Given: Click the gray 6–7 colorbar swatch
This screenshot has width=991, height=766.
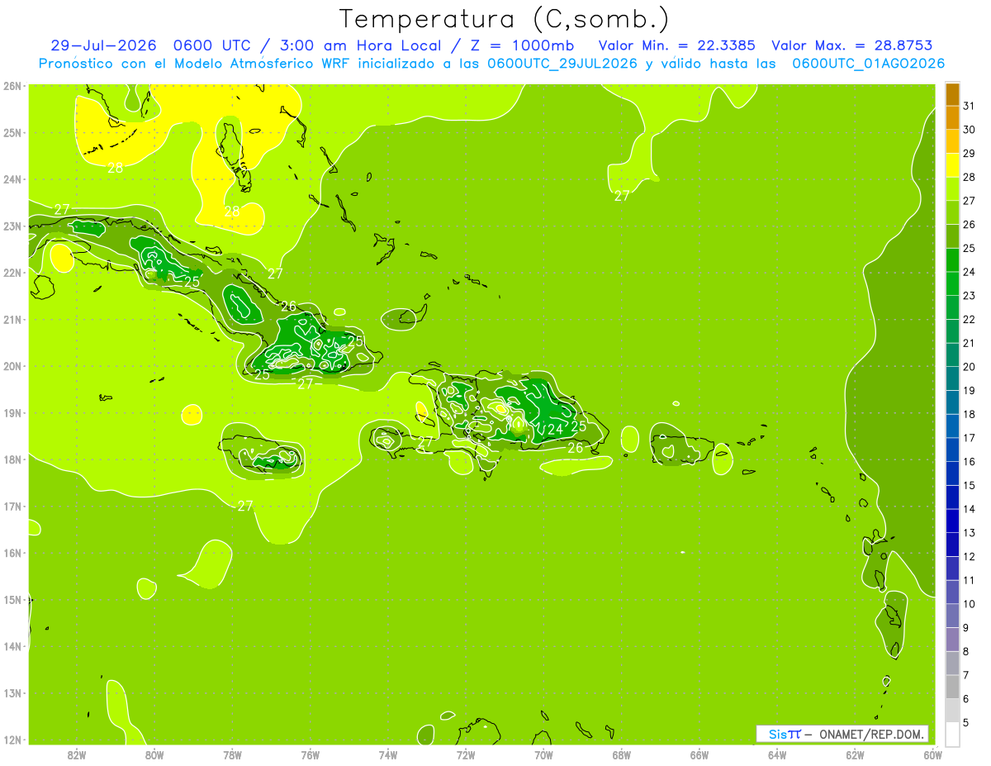Looking at the screenshot, I should [x=952, y=687].
